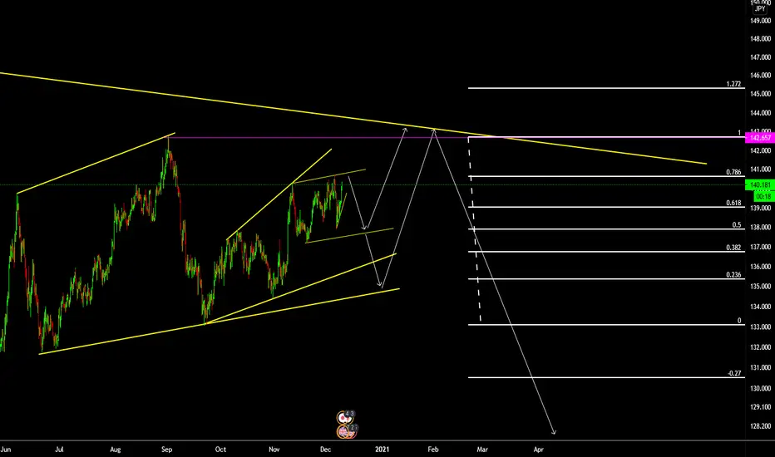Screen dimensions: 775x457
Task: Click the Aug label on time axis
Action: coord(115,449)
